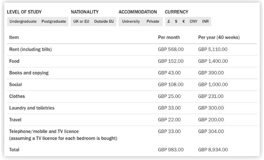Viewport: 264px width, 160px height.
Task: Select the Rent (including bills) row label
Action: [31, 49]
